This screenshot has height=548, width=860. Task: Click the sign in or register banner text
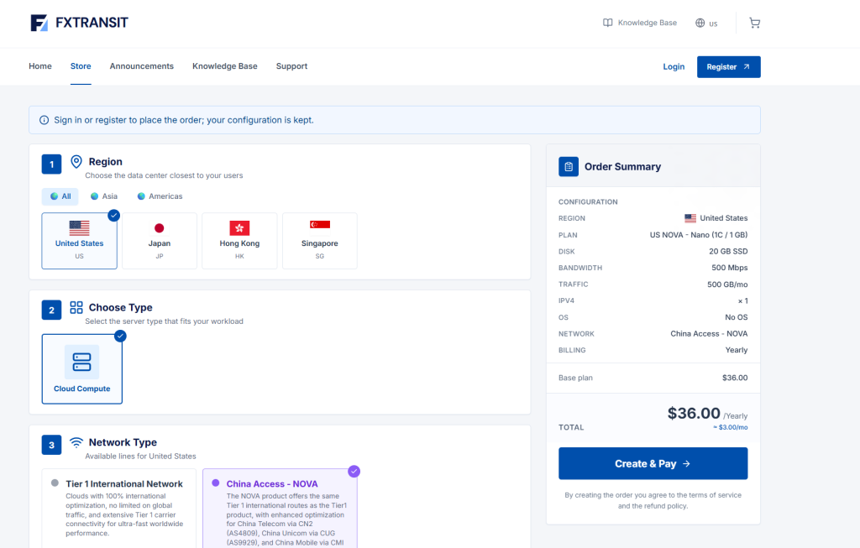click(184, 120)
